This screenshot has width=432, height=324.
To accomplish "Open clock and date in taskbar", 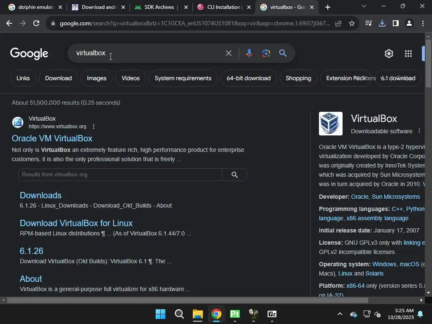I will point(401,314).
